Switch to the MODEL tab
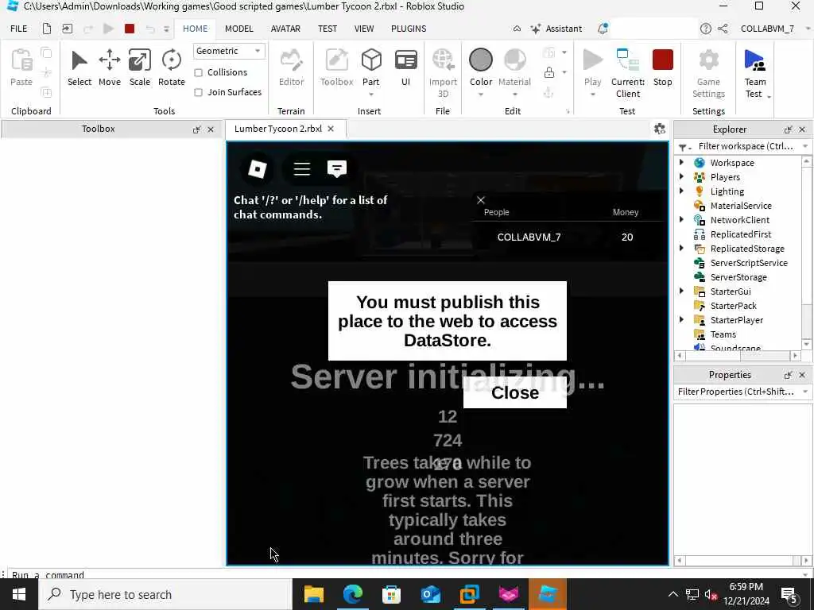The image size is (814, 610). click(x=238, y=29)
